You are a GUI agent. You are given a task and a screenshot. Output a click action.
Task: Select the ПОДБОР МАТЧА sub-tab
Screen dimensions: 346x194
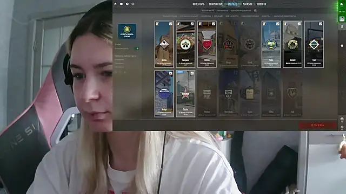[x=208, y=11]
